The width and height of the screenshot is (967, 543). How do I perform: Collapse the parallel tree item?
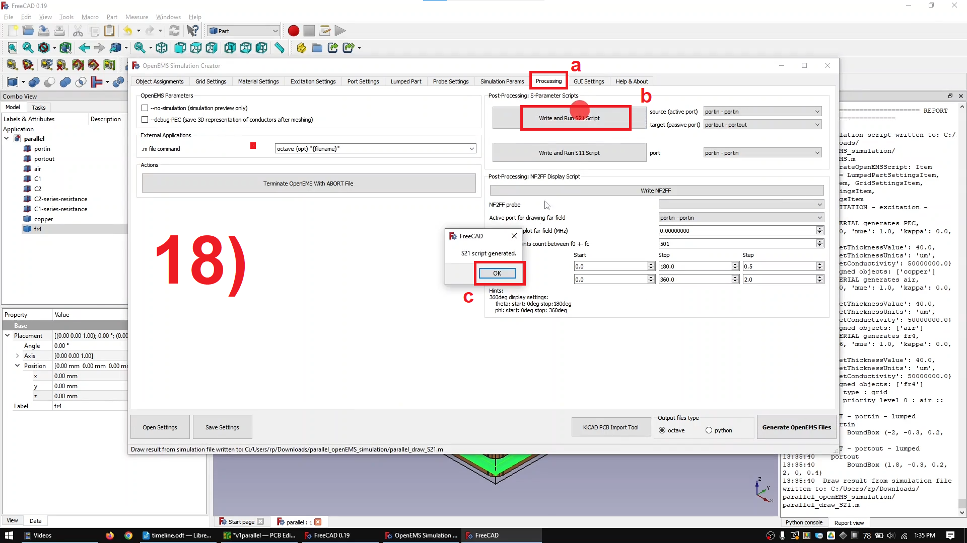[7, 139]
